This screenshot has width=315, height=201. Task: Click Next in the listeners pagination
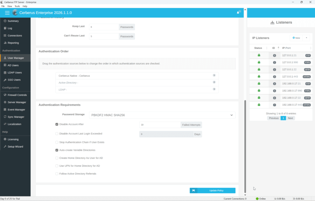tap(290, 118)
